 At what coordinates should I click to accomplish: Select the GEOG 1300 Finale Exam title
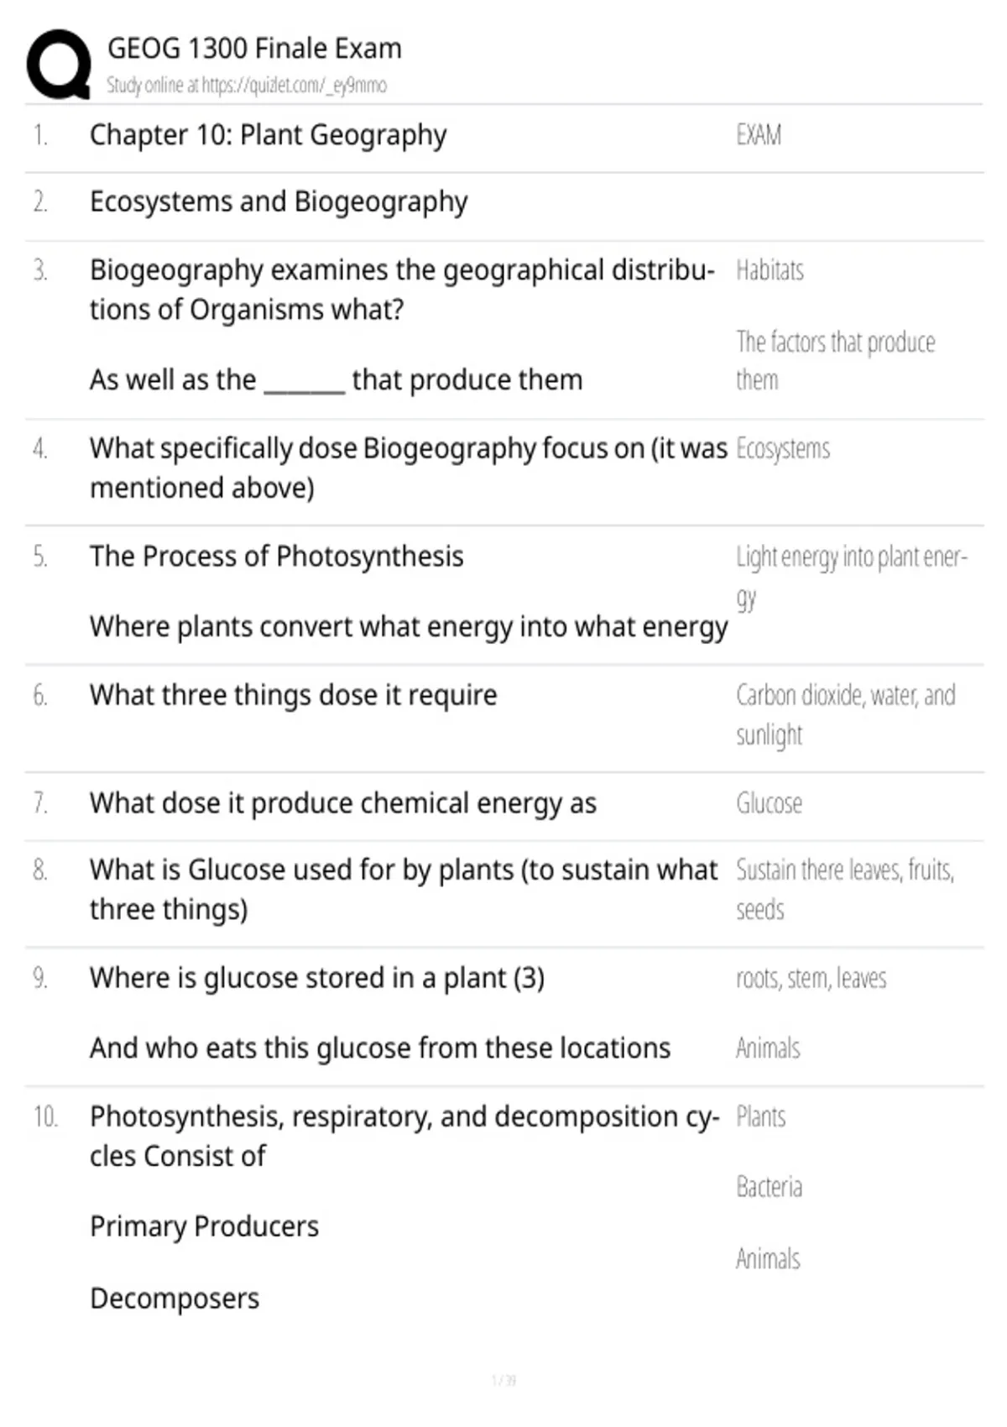(x=254, y=48)
